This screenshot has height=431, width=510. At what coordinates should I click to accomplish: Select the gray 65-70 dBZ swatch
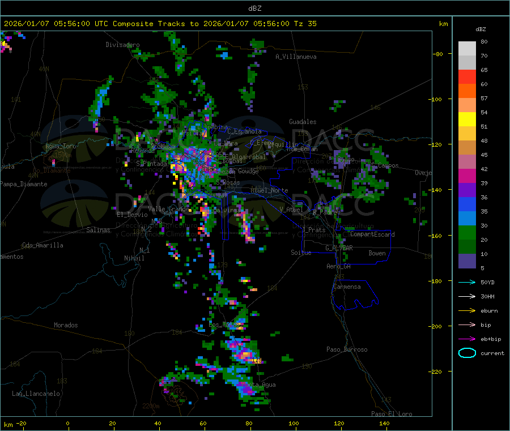(467, 63)
